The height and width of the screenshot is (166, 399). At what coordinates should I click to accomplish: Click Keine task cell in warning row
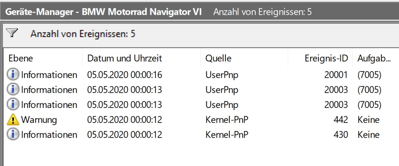[368, 120]
